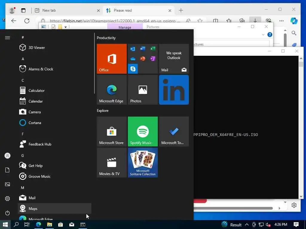Viewport: 306px width, 229px height.
Task: Go back in Edge browser
Action: 14,21
